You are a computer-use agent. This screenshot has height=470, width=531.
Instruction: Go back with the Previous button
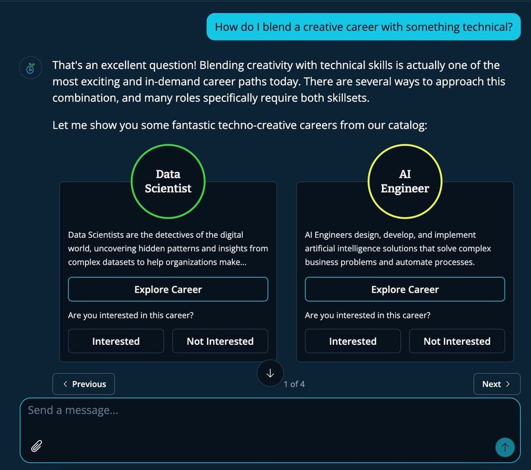point(83,384)
